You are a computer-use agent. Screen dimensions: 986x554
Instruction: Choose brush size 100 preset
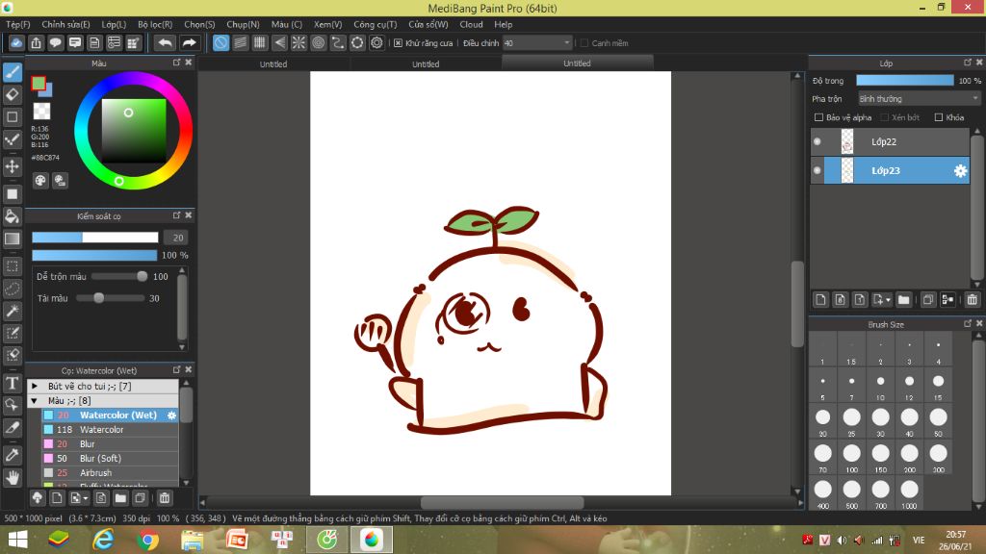(x=851, y=458)
